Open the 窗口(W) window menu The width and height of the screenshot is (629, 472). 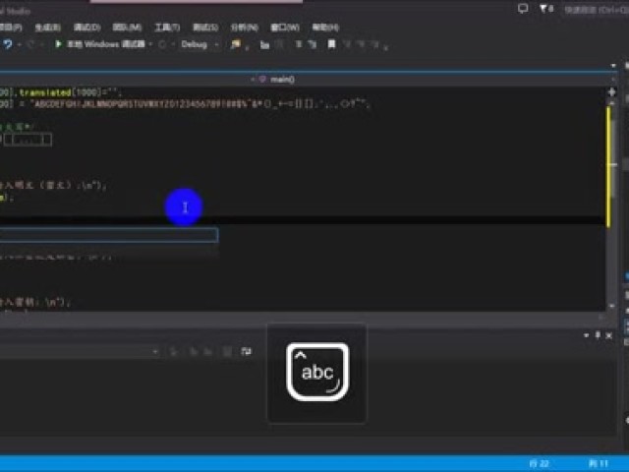pos(285,28)
